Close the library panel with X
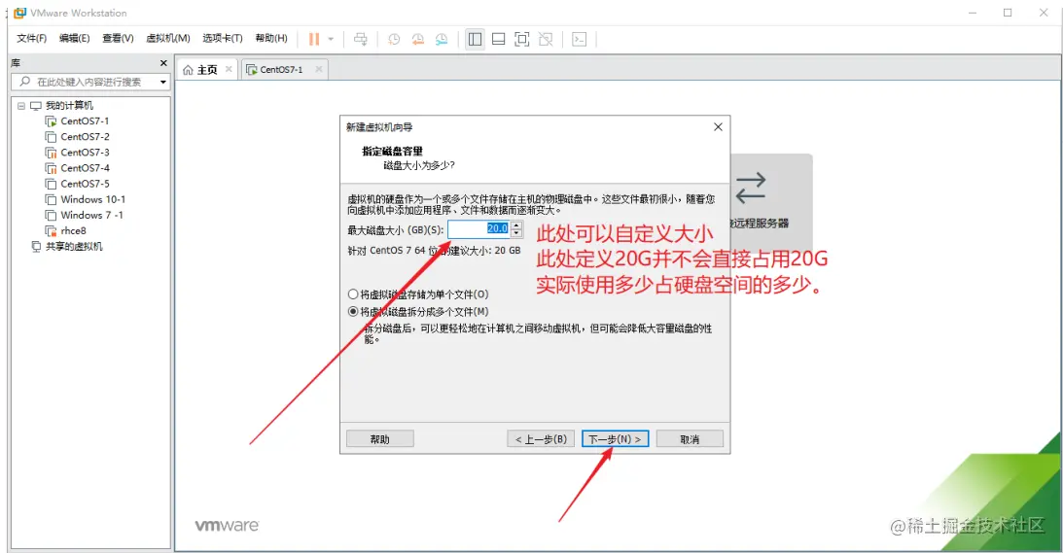The height and width of the screenshot is (553, 1063). point(163,63)
